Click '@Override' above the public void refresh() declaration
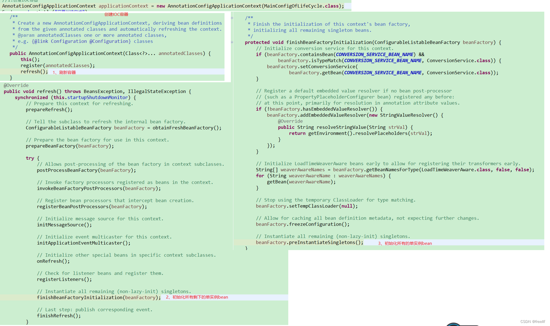The width and height of the screenshot is (550, 326). 16,85
